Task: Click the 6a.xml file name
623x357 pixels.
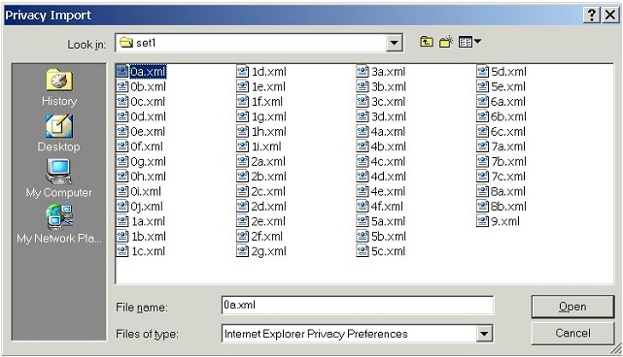Action: click(x=508, y=102)
